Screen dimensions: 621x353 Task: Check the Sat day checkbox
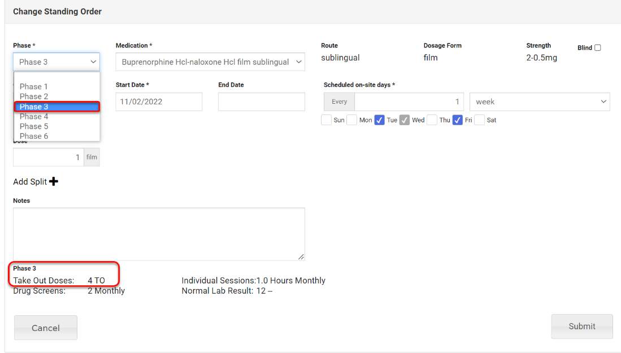pos(480,120)
